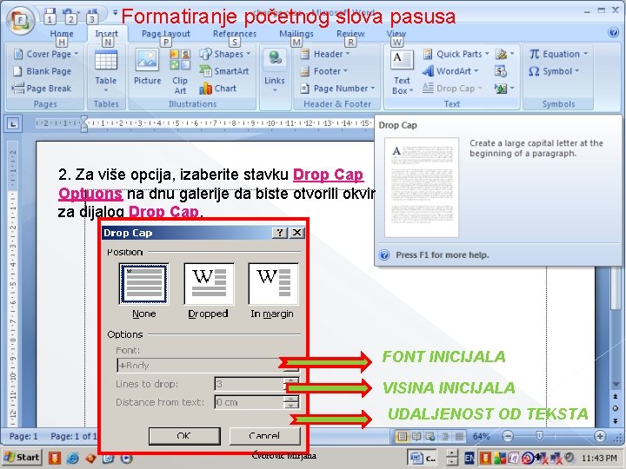Viewport: 626px width, 469px height.
Task: Open the Quick Parts dropdown
Action: (x=456, y=54)
